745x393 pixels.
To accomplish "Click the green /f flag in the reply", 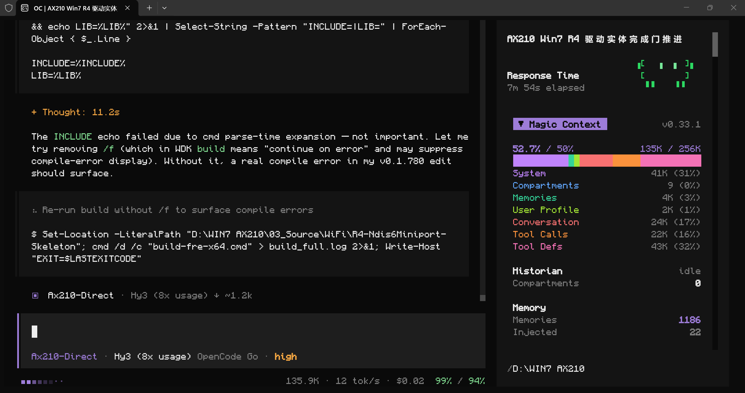I will pos(109,149).
